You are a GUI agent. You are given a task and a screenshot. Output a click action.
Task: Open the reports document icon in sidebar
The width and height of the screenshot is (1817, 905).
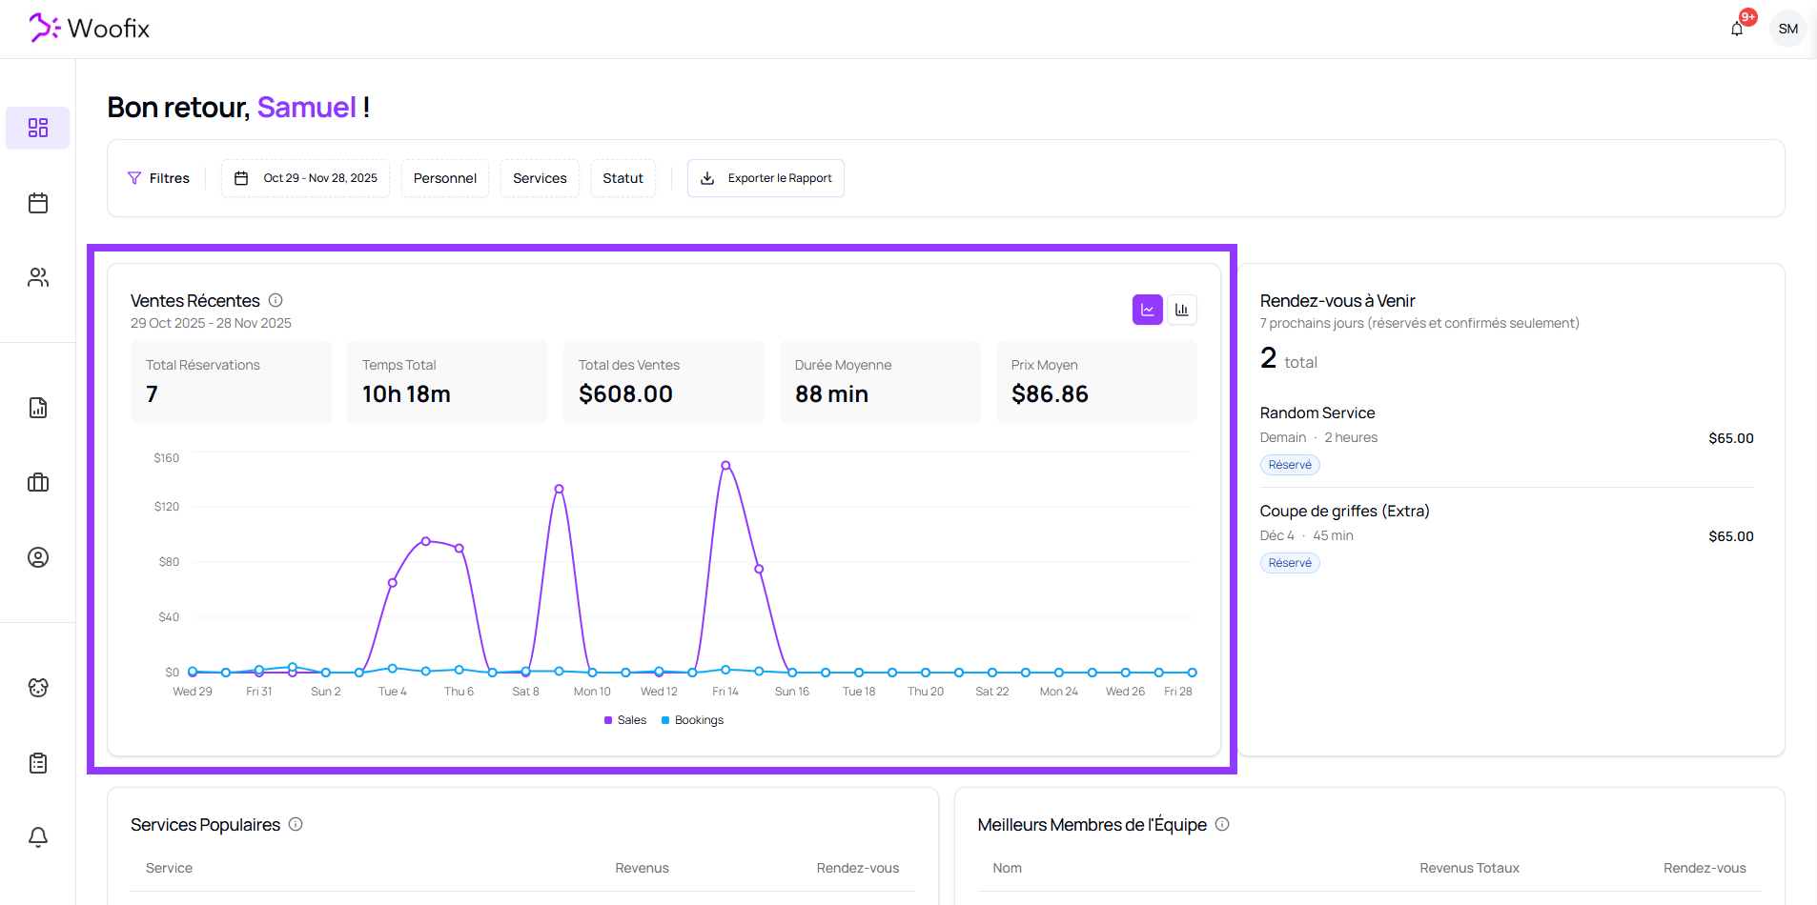[x=38, y=408]
